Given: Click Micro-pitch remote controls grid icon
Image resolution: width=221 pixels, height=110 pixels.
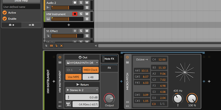Looking at the screenshot, I should [x=127, y=102].
